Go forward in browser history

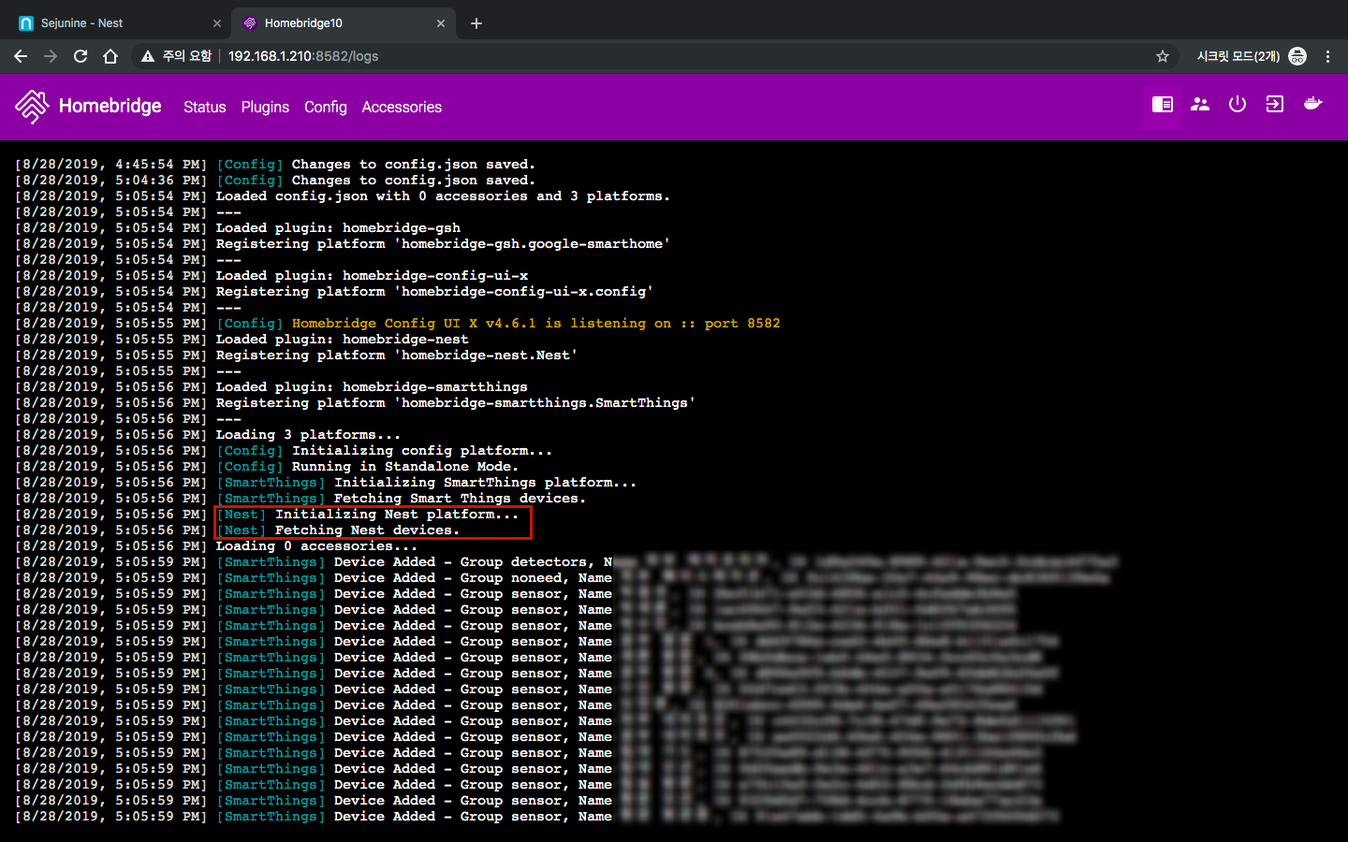[51, 56]
